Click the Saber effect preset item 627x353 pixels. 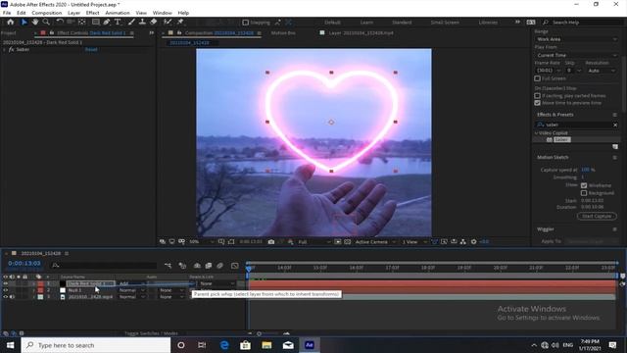pyautogui.click(x=561, y=139)
